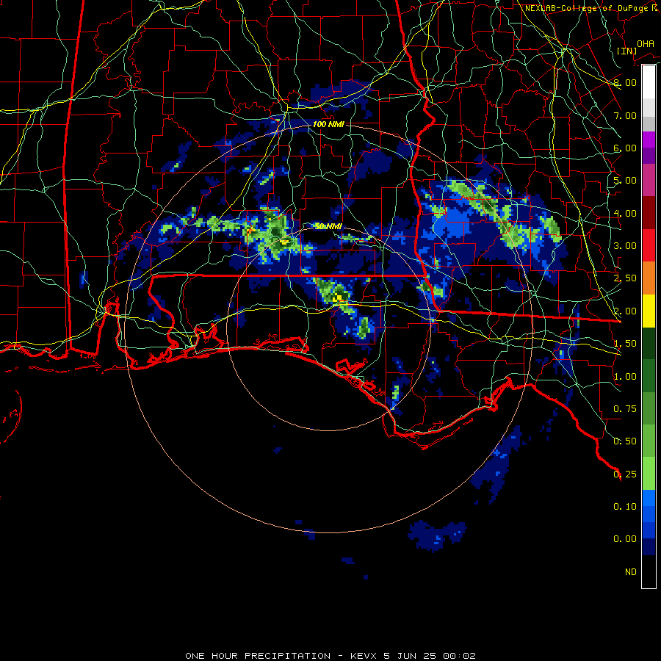Click the 1.00 legend value
Viewport: 661px width, 661px height.
(625, 377)
